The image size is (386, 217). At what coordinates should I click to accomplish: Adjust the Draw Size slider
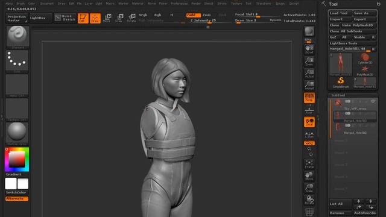tap(251, 20)
